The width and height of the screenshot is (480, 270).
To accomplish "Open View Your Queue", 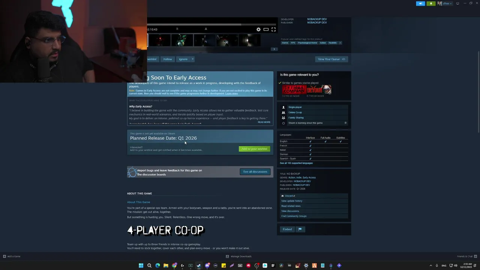I will 331,59.
